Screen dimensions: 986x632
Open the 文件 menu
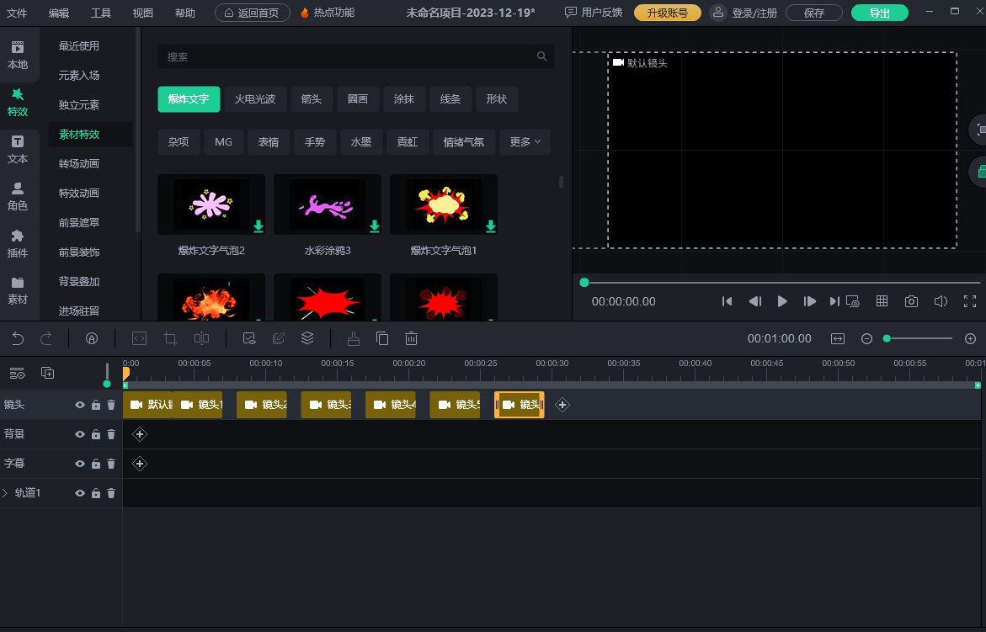pos(17,13)
